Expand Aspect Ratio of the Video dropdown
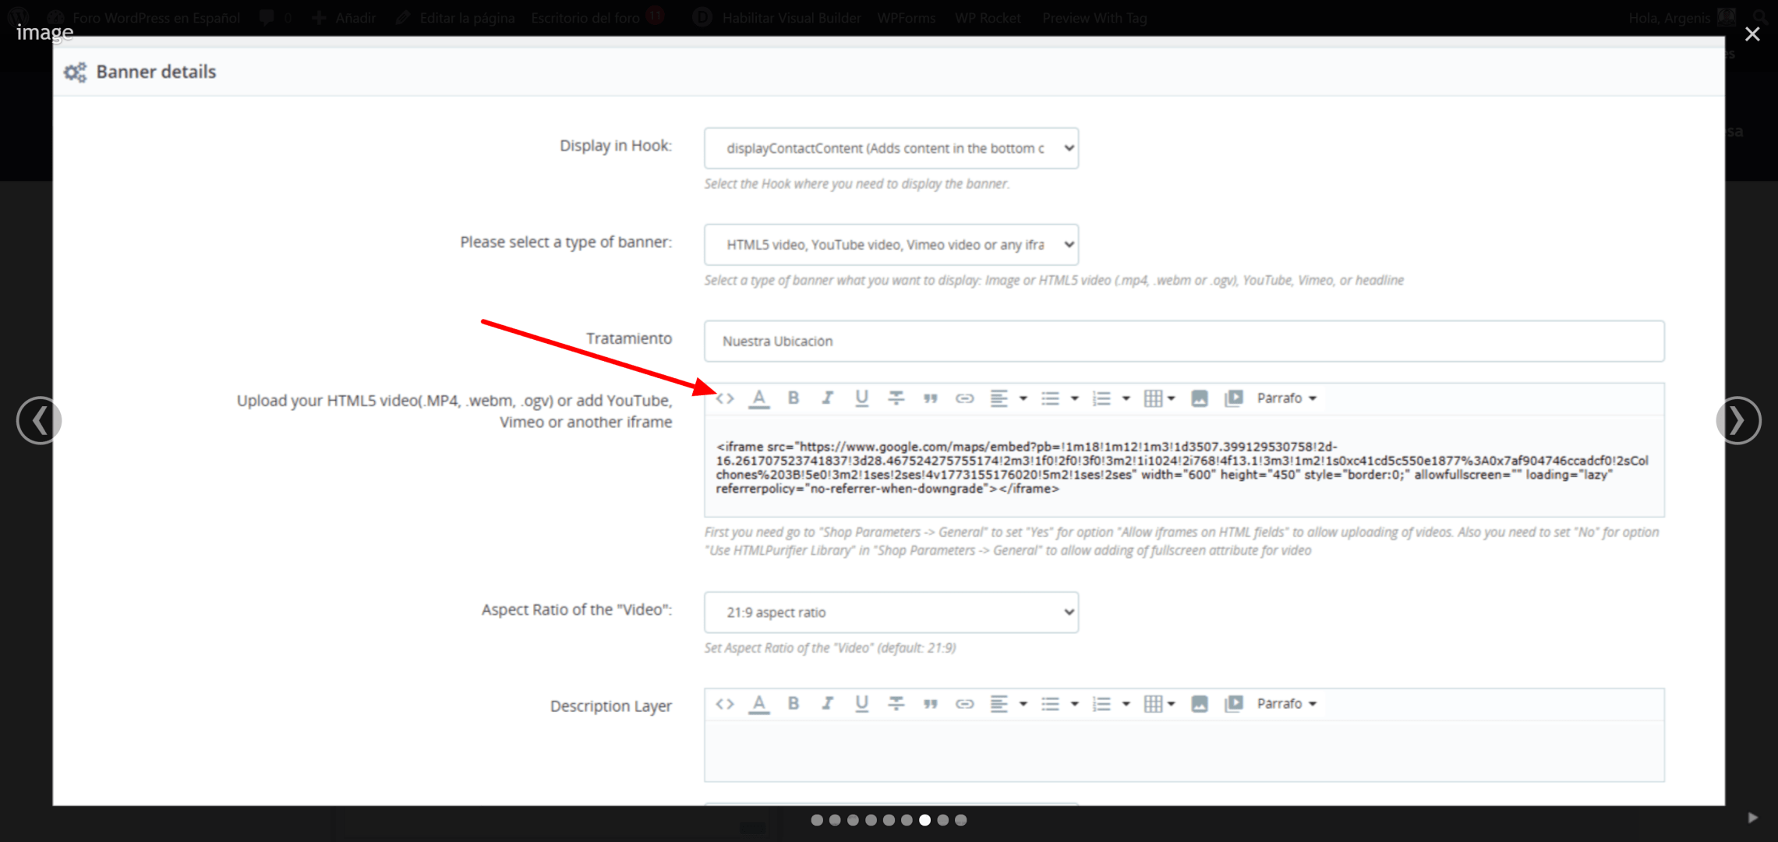Screen dimensions: 1778x842 [891, 613]
